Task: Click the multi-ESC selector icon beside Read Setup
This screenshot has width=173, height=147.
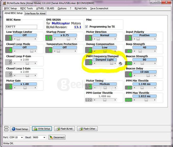Action: 6,129
